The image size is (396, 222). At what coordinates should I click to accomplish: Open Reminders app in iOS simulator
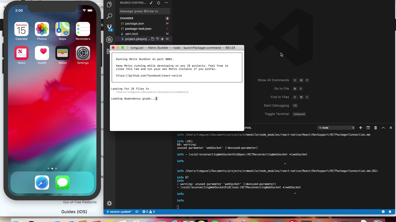point(83,29)
